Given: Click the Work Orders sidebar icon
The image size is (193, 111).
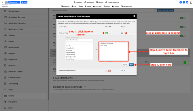Looking at the screenshot, I should point(5,11).
